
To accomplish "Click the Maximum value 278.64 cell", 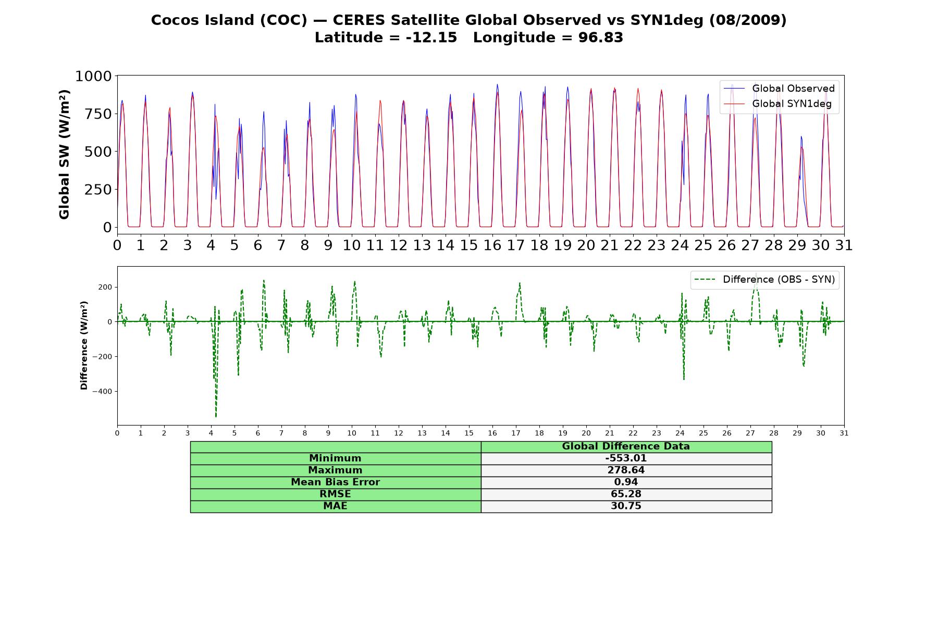I will [x=626, y=470].
